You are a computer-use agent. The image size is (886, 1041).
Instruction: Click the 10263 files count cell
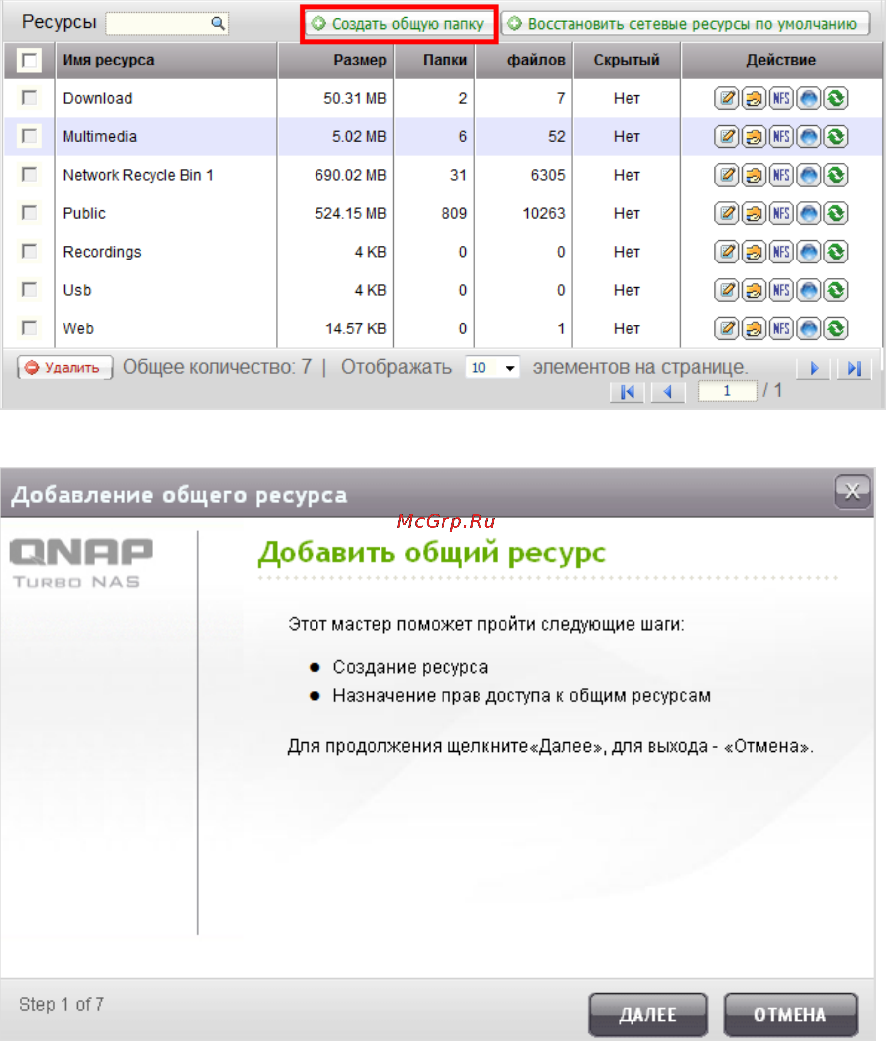click(x=544, y=213)
